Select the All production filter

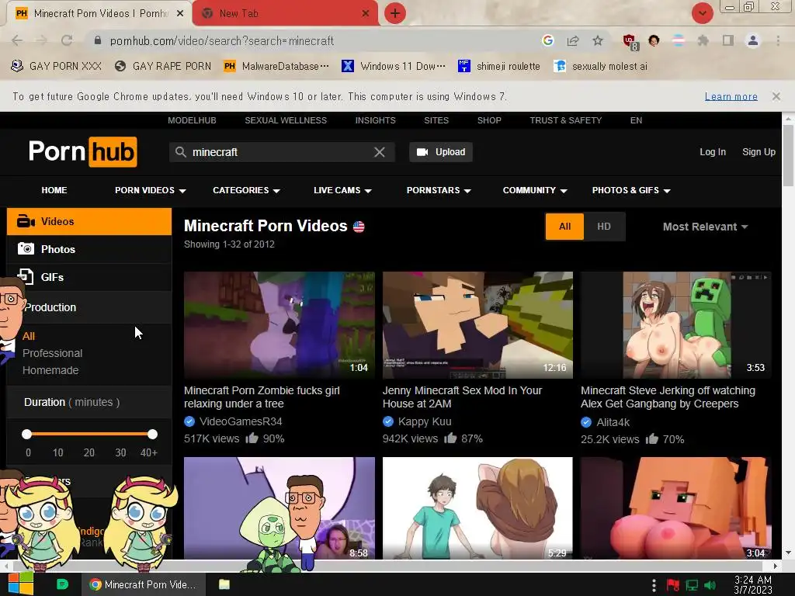tap(29, 336)
